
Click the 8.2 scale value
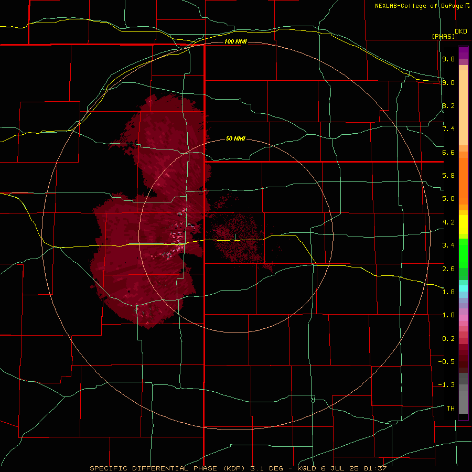(x=448, y=105)
